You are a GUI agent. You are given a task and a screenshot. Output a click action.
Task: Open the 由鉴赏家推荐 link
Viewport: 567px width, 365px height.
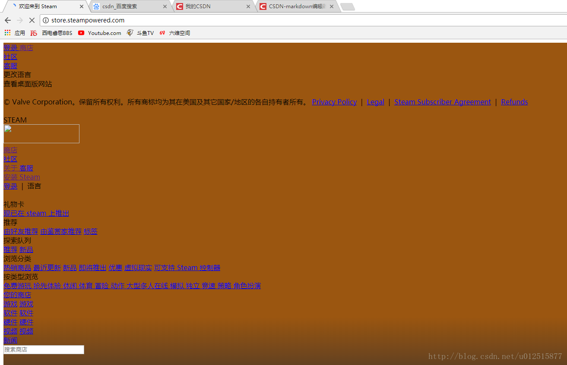click(x=61, y=231)
